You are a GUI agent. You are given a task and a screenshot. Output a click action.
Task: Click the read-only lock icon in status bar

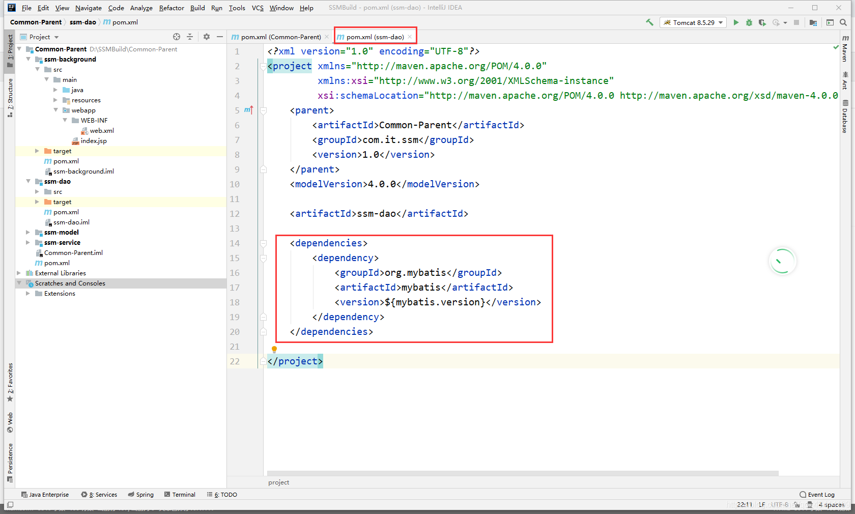797,505
